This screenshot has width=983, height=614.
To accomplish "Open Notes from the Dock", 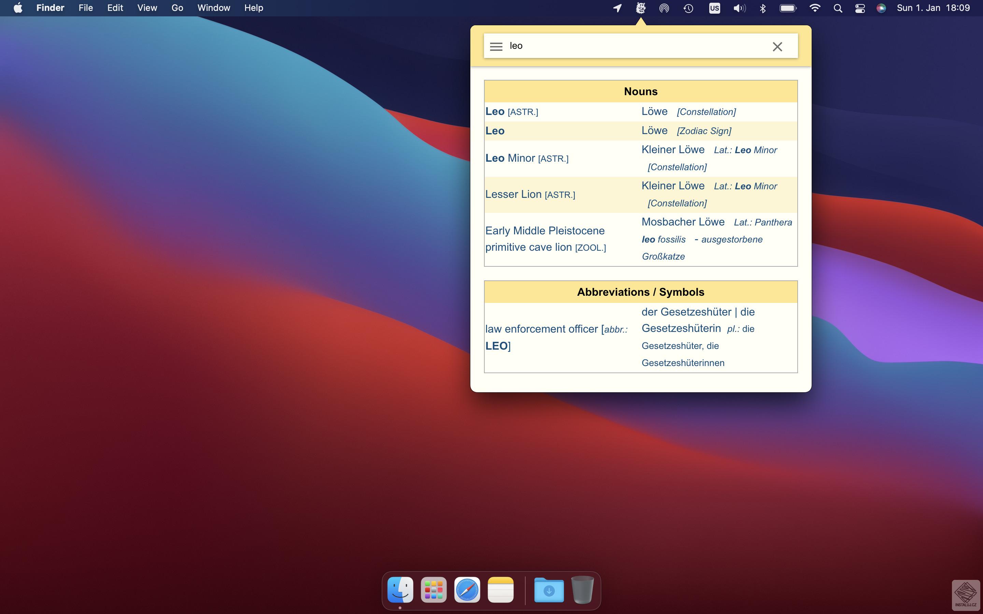I will pyautogui.click(x=501, y=589).
